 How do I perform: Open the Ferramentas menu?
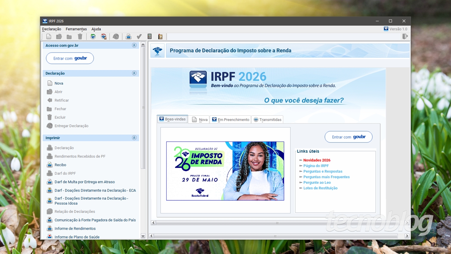point(76,29)
